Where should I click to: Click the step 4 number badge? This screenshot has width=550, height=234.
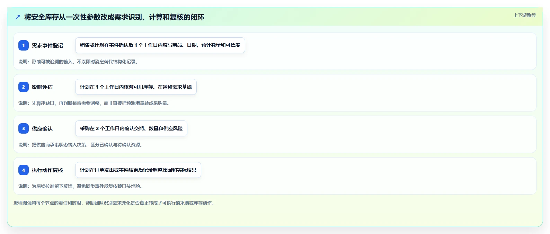click(x=24, y=170)
